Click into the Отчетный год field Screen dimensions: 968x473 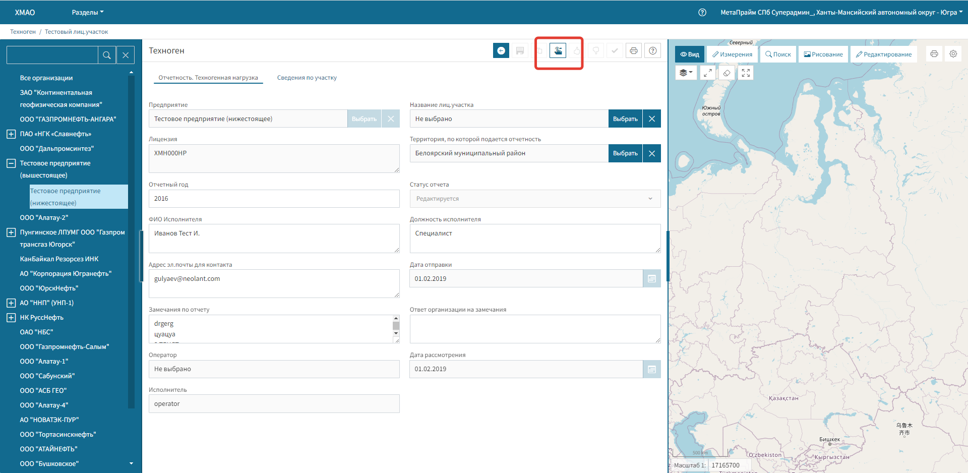(x=274, y=199)
